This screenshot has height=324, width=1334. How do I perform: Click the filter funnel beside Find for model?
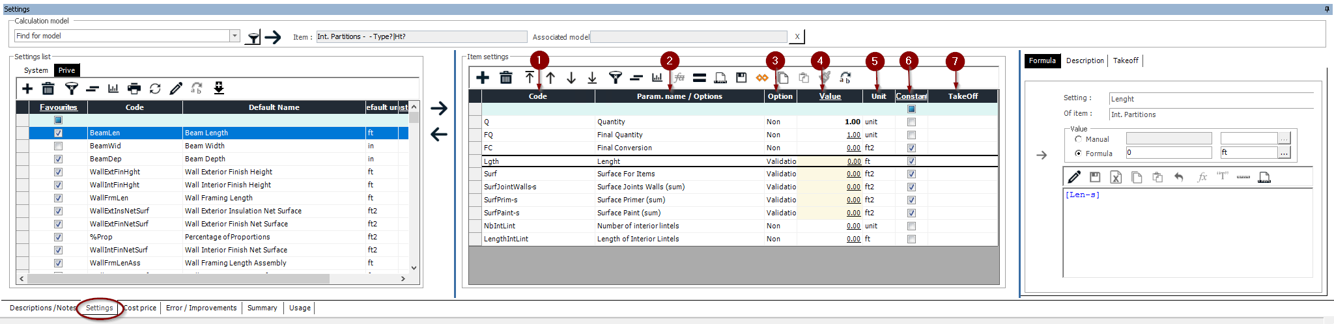pos(253,37)
